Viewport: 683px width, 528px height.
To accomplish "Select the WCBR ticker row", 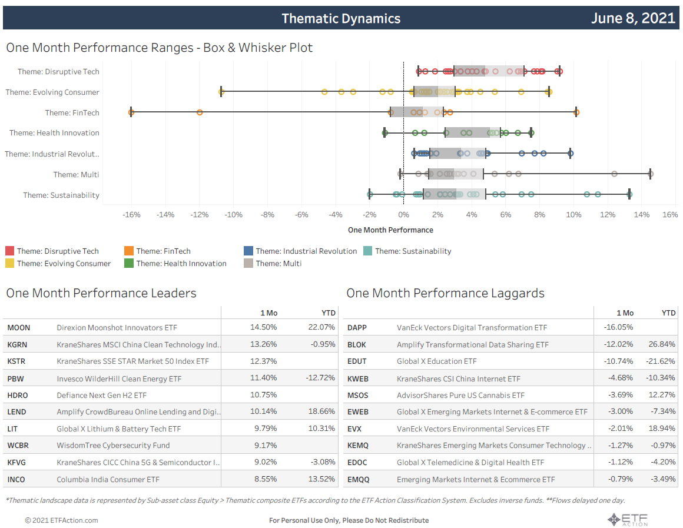I will point(171,445).
